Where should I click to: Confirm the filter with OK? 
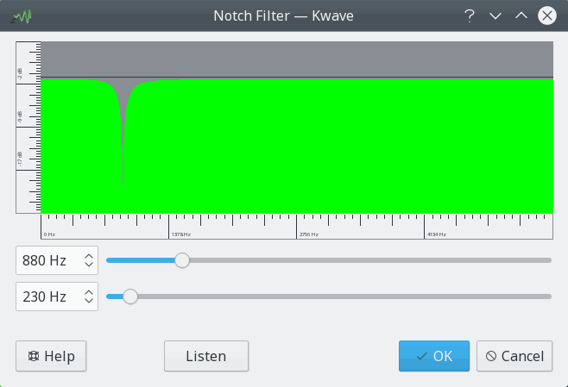[434, 356]
